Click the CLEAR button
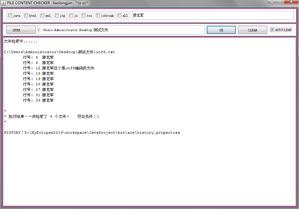299x209 pixels. tap(252, 30)
